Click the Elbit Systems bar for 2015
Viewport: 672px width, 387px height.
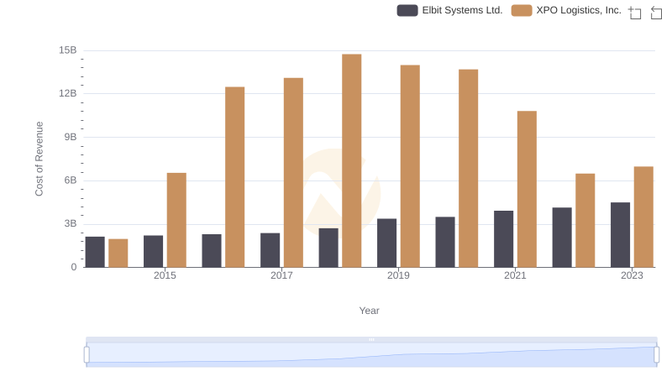(x=154, y=251)
